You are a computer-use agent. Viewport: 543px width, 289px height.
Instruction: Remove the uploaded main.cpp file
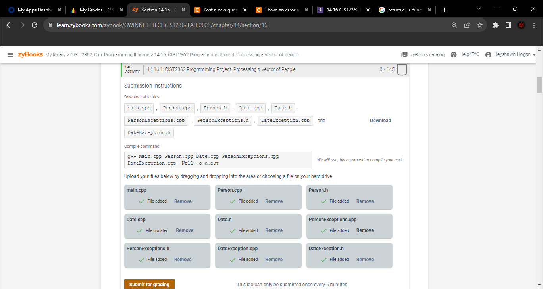pos(183,201)
